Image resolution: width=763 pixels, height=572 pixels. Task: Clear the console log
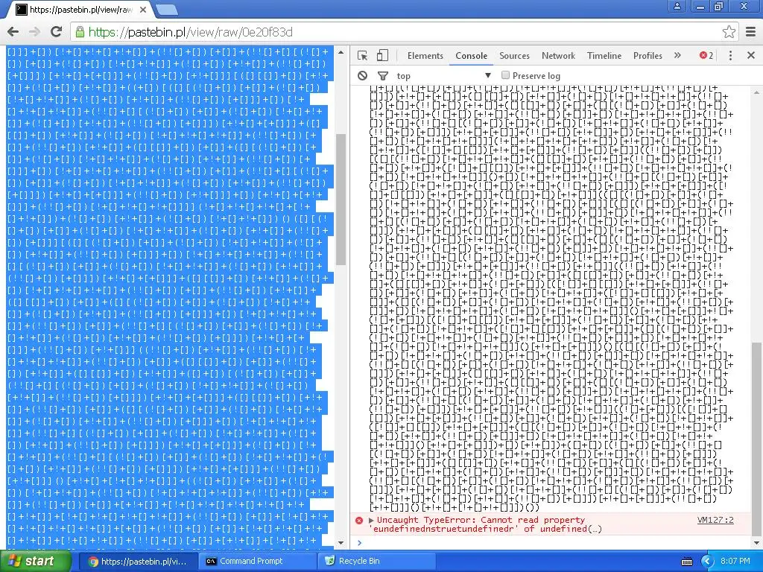pyautogui.click(x=363, y=75)
